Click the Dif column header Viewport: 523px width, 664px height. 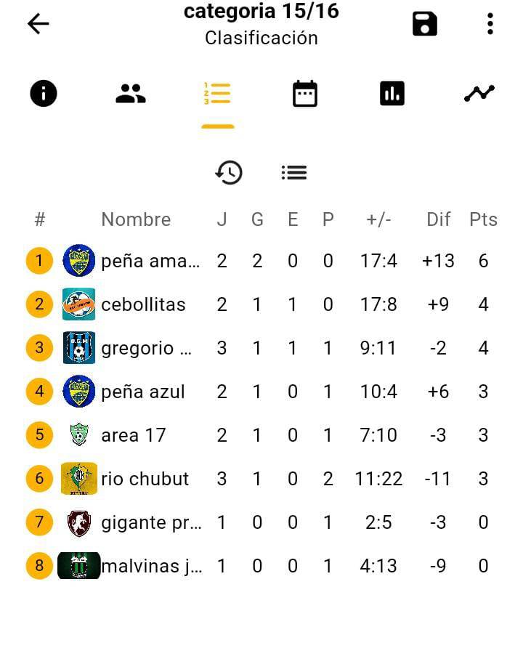click(438, 219)
